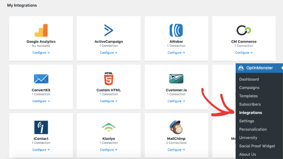
Task: Go to Personalization menu item
Action: (x=253, y=129)
